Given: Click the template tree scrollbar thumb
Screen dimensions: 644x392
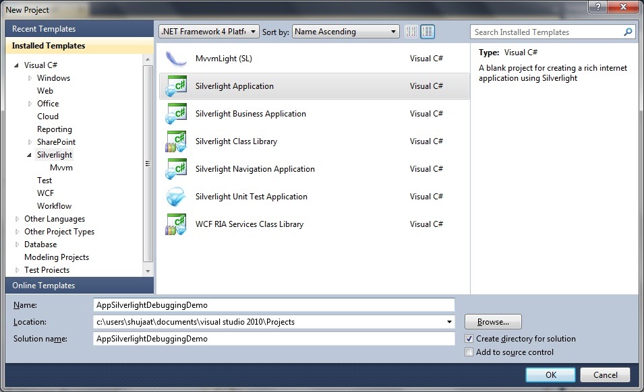Looking at the screenshot, I should click(x=148, y=164).
